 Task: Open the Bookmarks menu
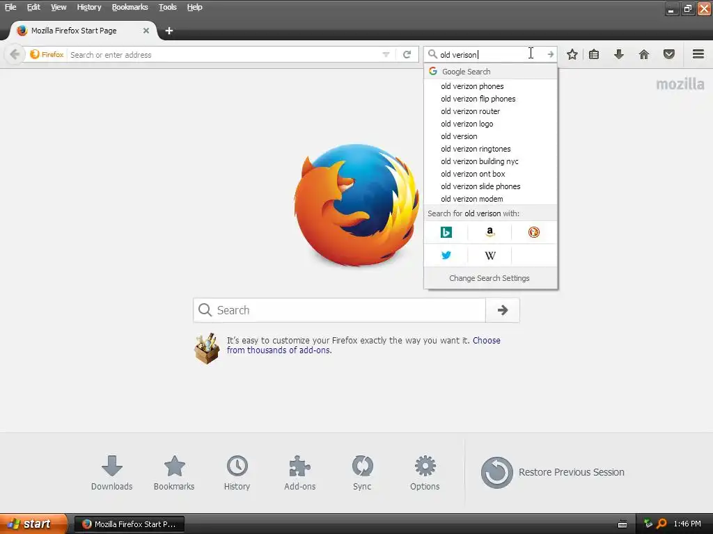coord(130,7)
